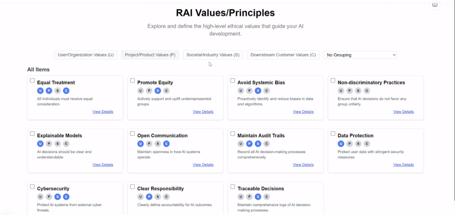Click the U badge on Data Protection card
Screen dimensions: 455x220
click(341, 144)
